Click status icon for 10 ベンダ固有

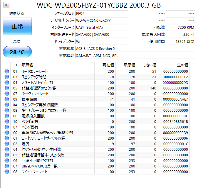(x=7, y=121)
